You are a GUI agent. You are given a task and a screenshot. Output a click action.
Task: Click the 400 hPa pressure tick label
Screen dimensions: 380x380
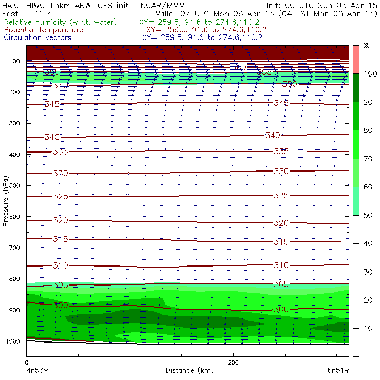coord(14,155)
